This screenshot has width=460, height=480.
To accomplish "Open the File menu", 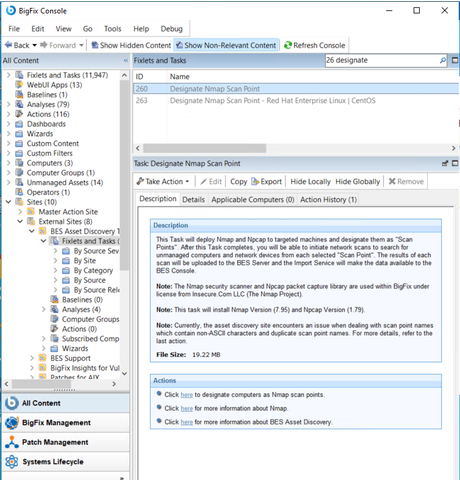I will (14, 29).
